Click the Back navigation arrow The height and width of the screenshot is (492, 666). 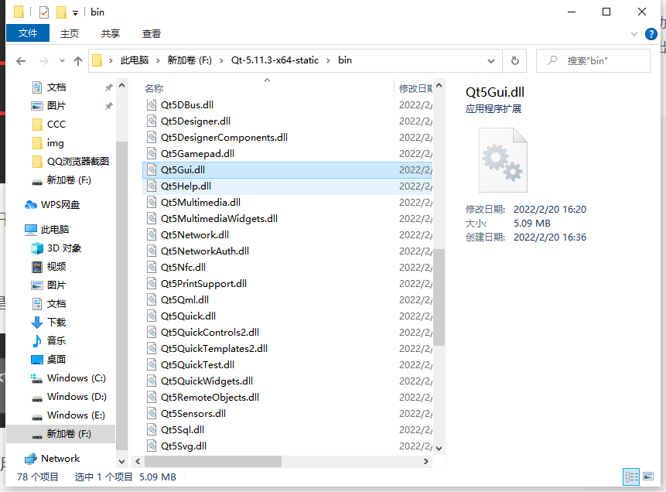click(x=20, y=60)
